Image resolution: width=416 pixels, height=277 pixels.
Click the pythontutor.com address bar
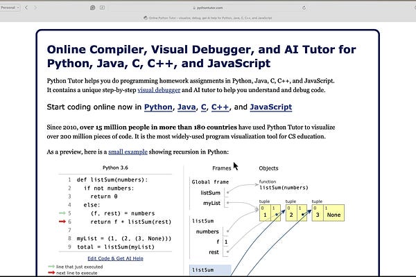click(x=208, y=8)
